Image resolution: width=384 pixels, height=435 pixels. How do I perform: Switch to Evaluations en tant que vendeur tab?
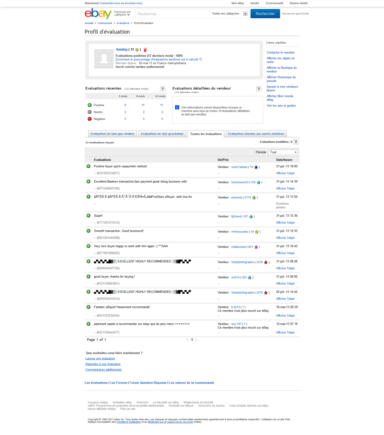point(112,134)
